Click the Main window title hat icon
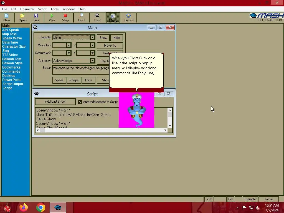This screenshot has width=284, height=213. click(x=35, y=27)
